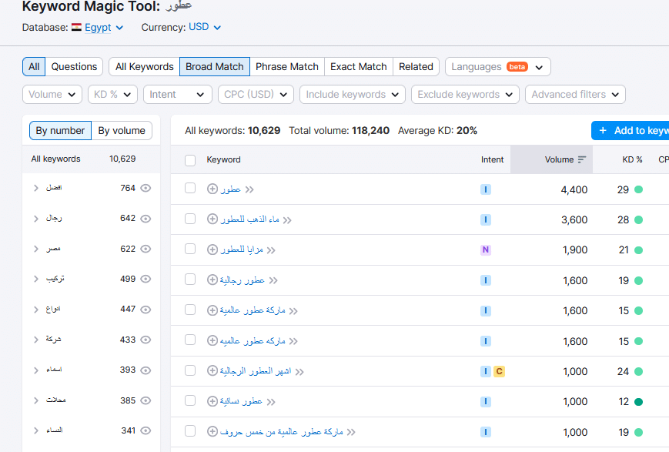Click double-arrow icon in the KD 12 row
669x452 pixels.
(271, 402)
